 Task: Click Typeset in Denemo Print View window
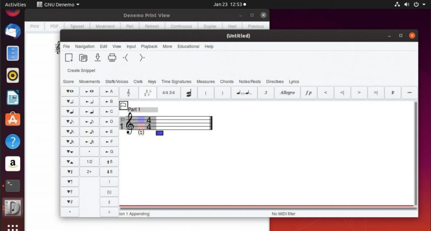[x=77, y=26]
